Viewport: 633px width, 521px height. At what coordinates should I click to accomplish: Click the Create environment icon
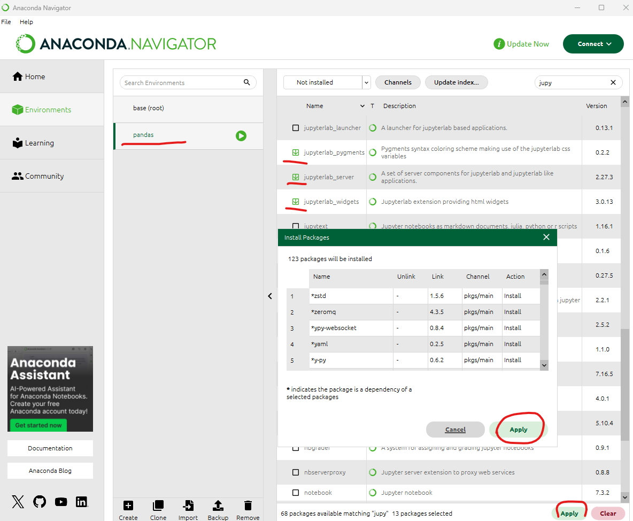128,505
